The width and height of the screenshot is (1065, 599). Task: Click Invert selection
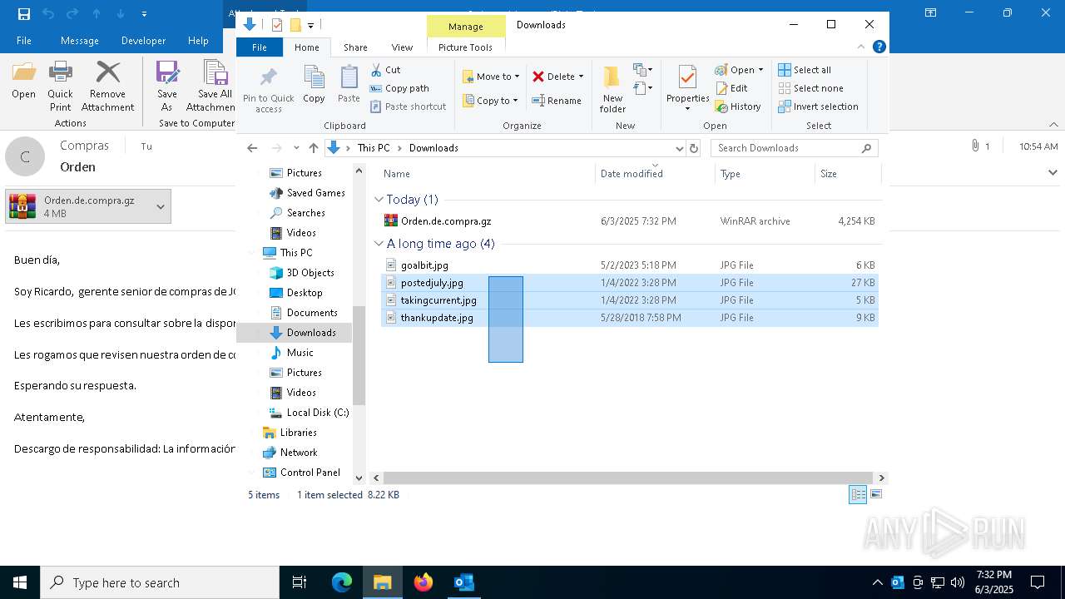click(819, 106)
